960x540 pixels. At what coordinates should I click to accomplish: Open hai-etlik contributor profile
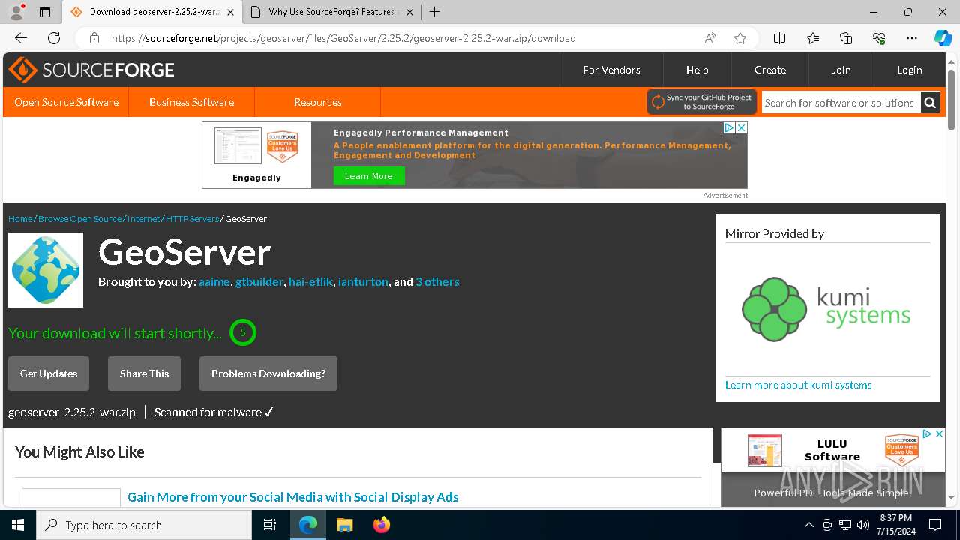pos(310,282)
